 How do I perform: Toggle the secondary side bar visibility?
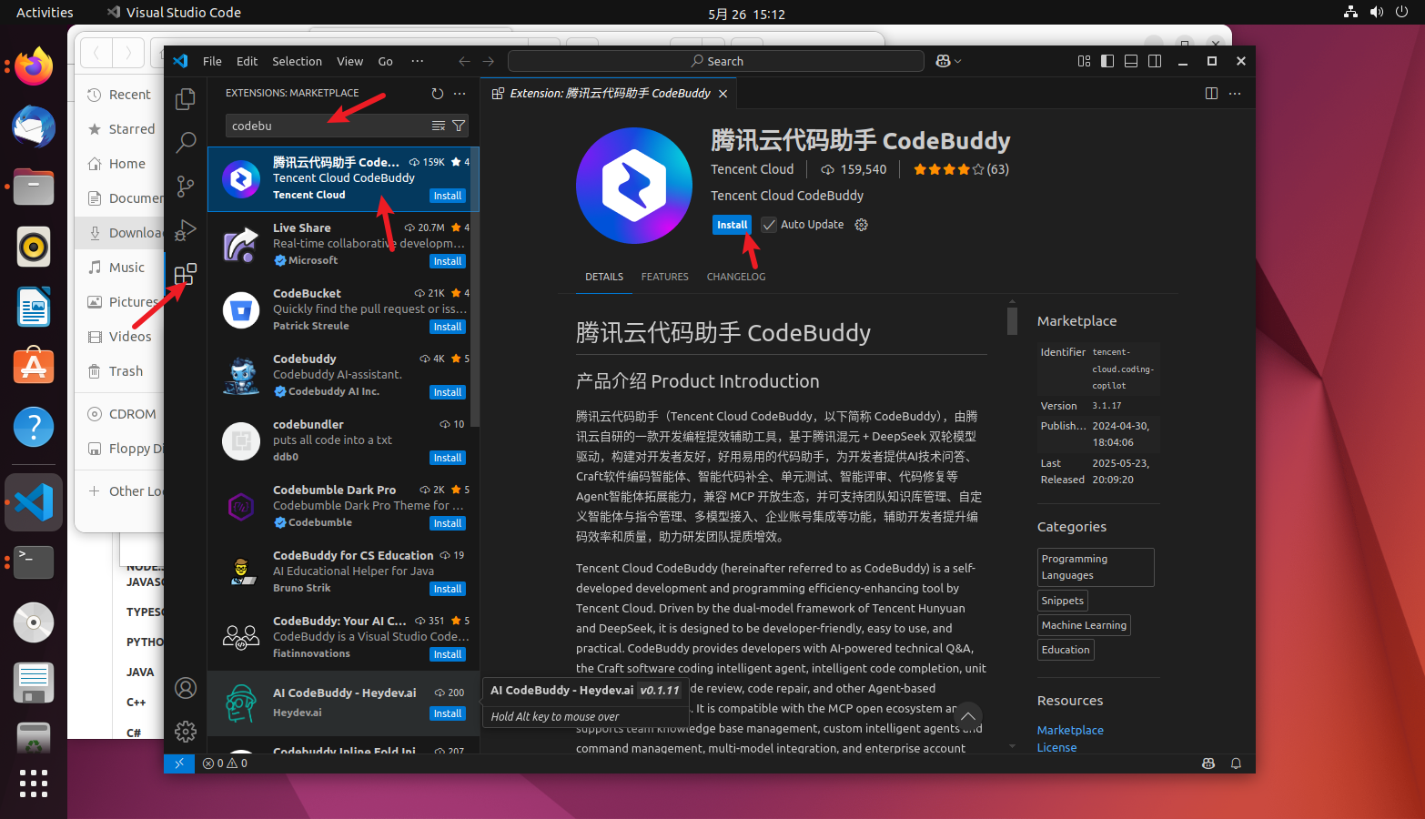pos(1155,61)
